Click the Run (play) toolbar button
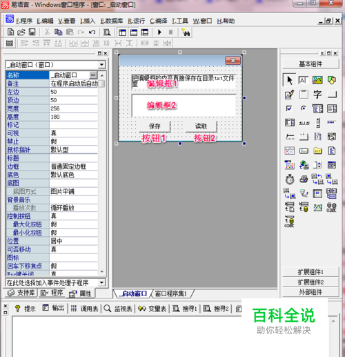 pos(159,32)
